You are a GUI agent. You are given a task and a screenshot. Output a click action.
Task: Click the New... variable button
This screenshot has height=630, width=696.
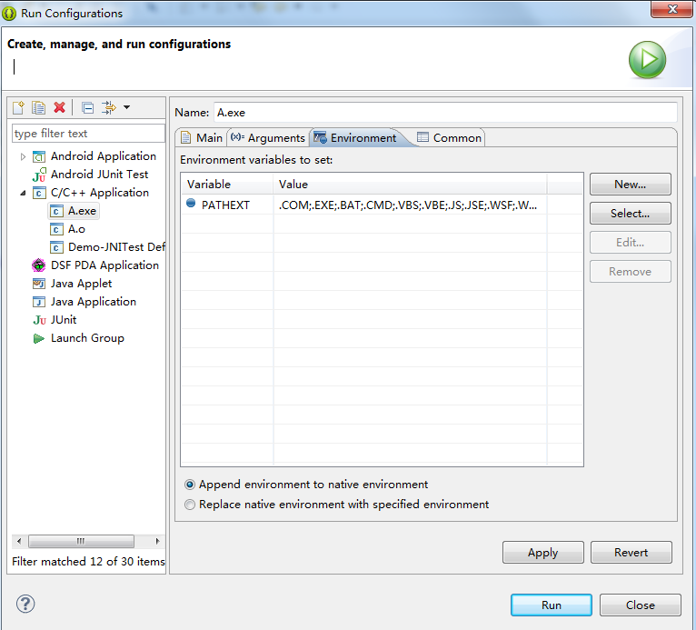pos(631,185)
